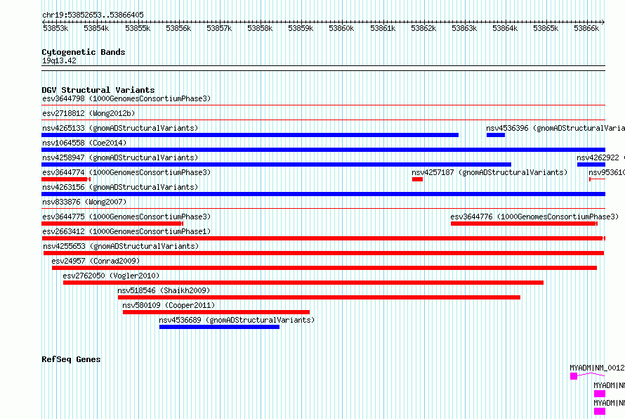Click the red esv3644776 variant bar
Screen dimensions: 625x419
click(524, 224)
